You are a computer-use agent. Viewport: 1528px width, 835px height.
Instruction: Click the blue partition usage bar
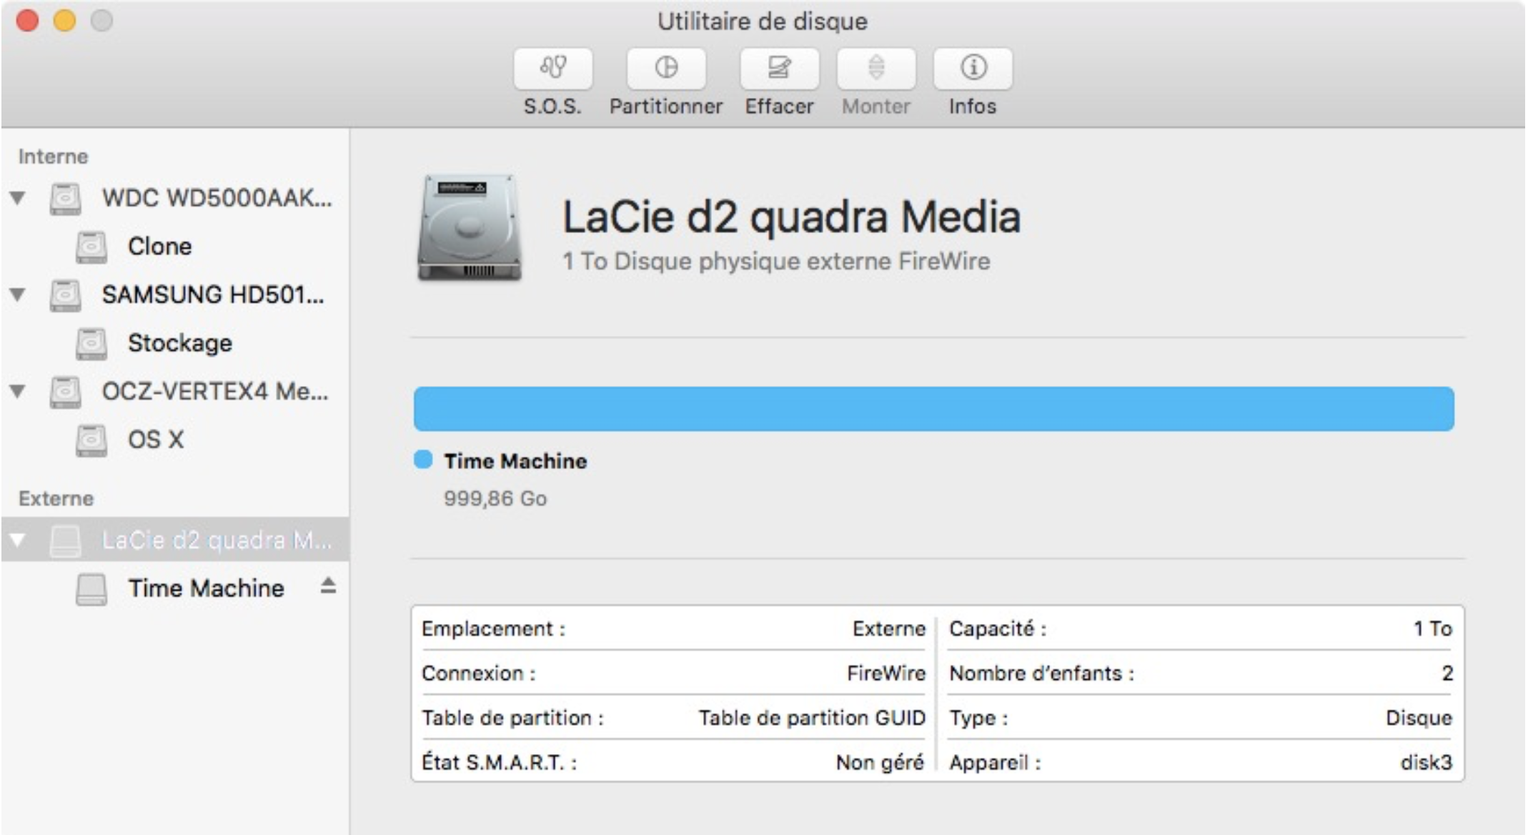point(933,409)
